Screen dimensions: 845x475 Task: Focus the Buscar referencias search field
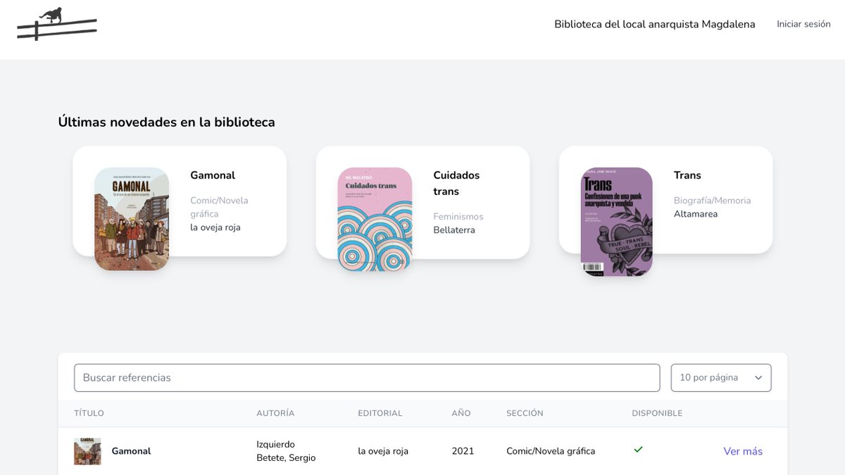[367, 378]
